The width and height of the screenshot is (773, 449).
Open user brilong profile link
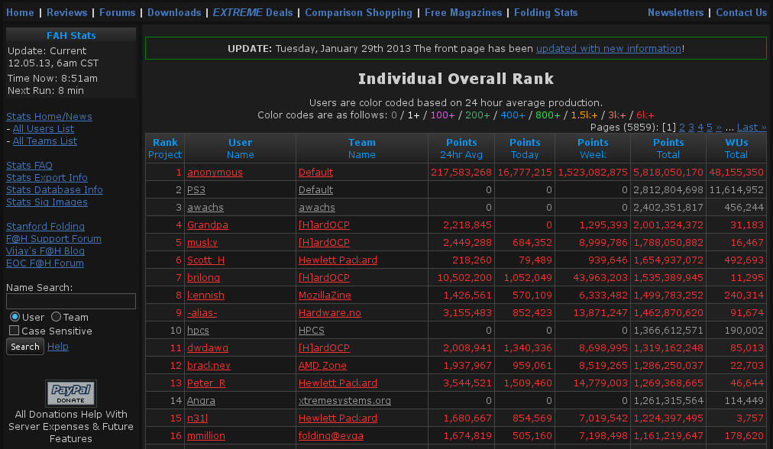204,277
